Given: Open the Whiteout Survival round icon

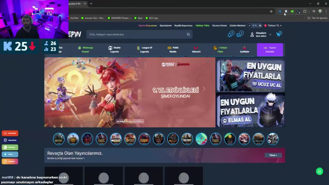Looking at the screenshot, I should coord(116,139).
